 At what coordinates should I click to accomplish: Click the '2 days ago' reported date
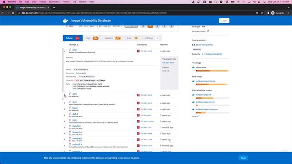coord(165,133)
